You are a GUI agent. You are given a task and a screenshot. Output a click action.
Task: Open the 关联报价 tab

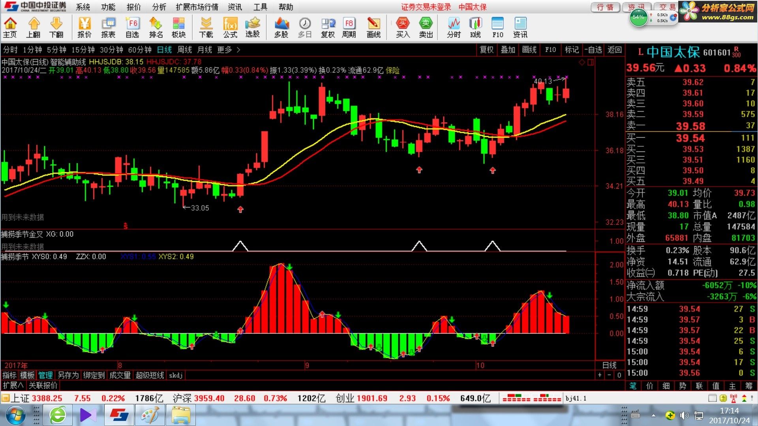point(43,385)
